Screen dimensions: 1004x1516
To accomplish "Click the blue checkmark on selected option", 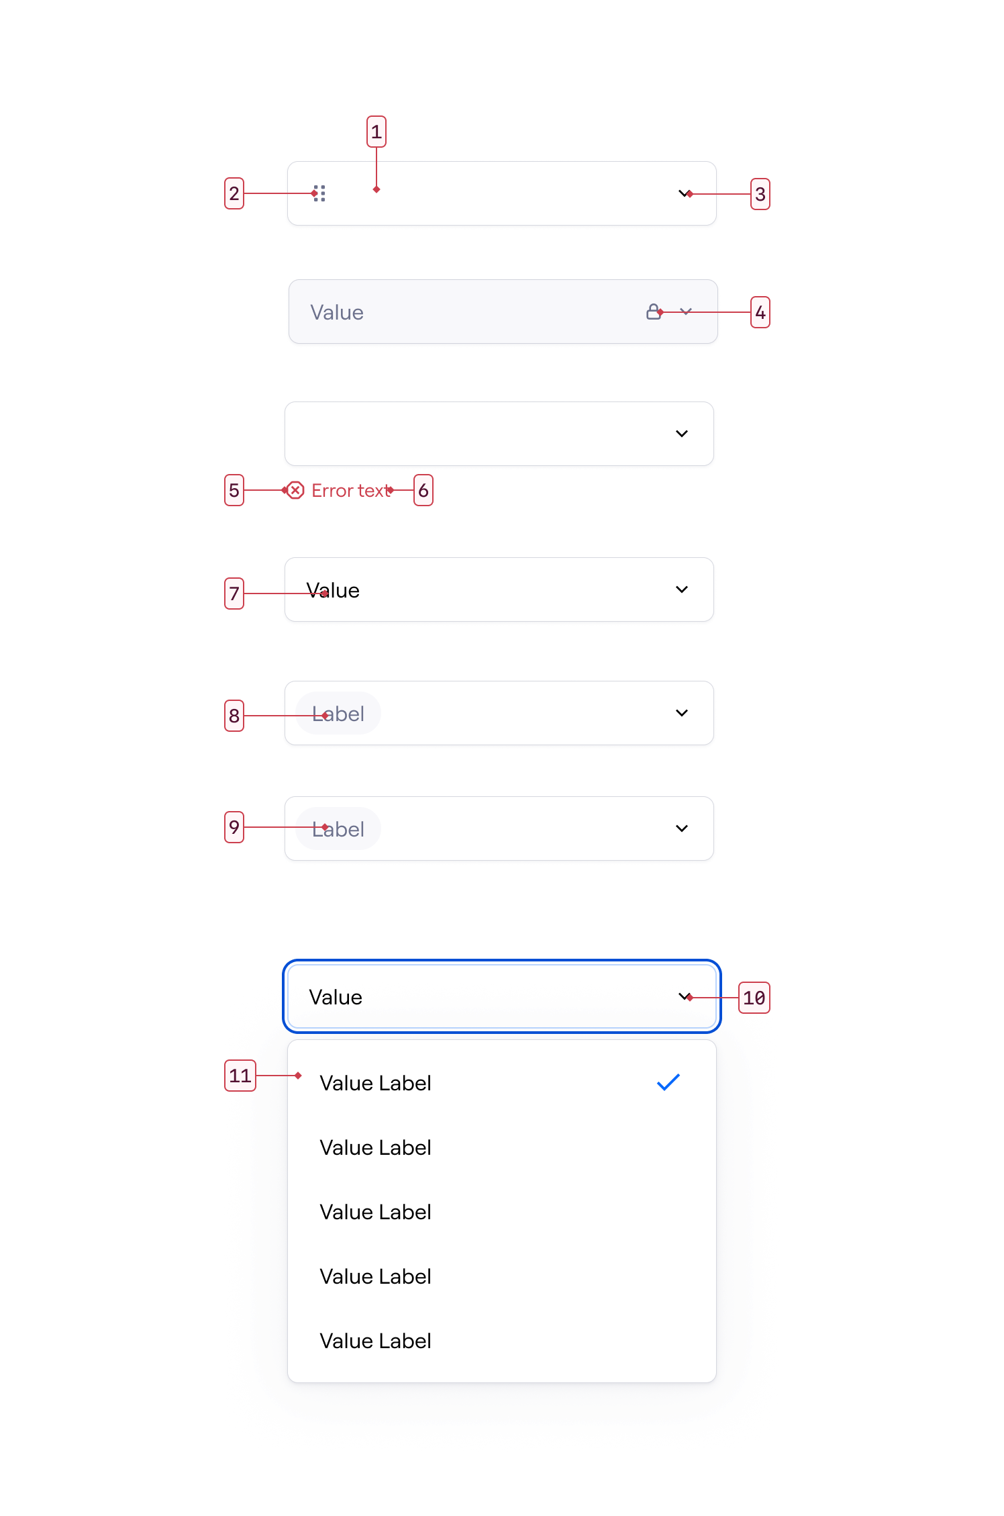I will [668, 1082].
